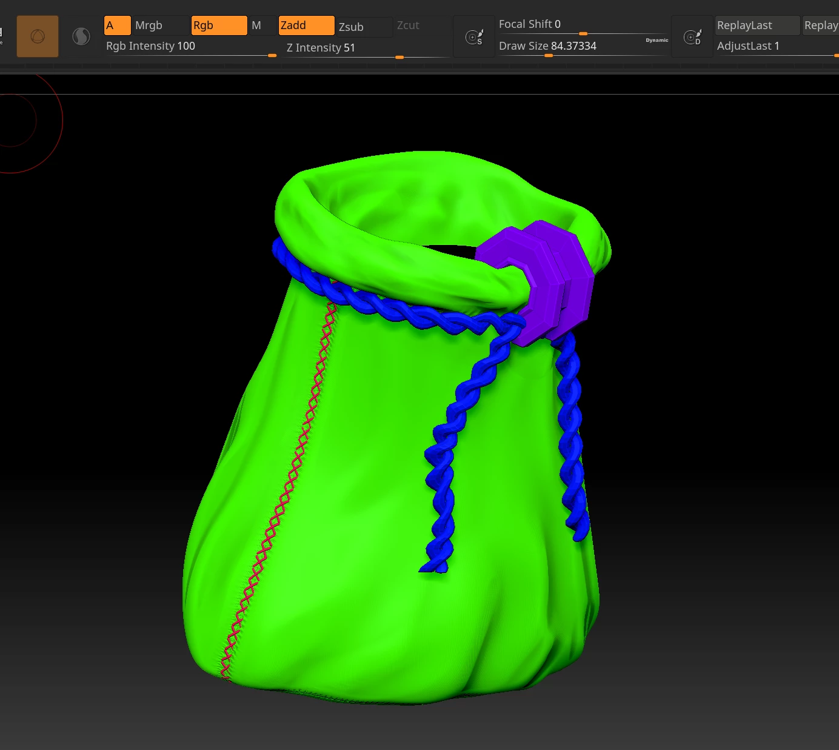Toggle the Zadd sculpt mode
The image size is (839, 750).
(307, 25)
